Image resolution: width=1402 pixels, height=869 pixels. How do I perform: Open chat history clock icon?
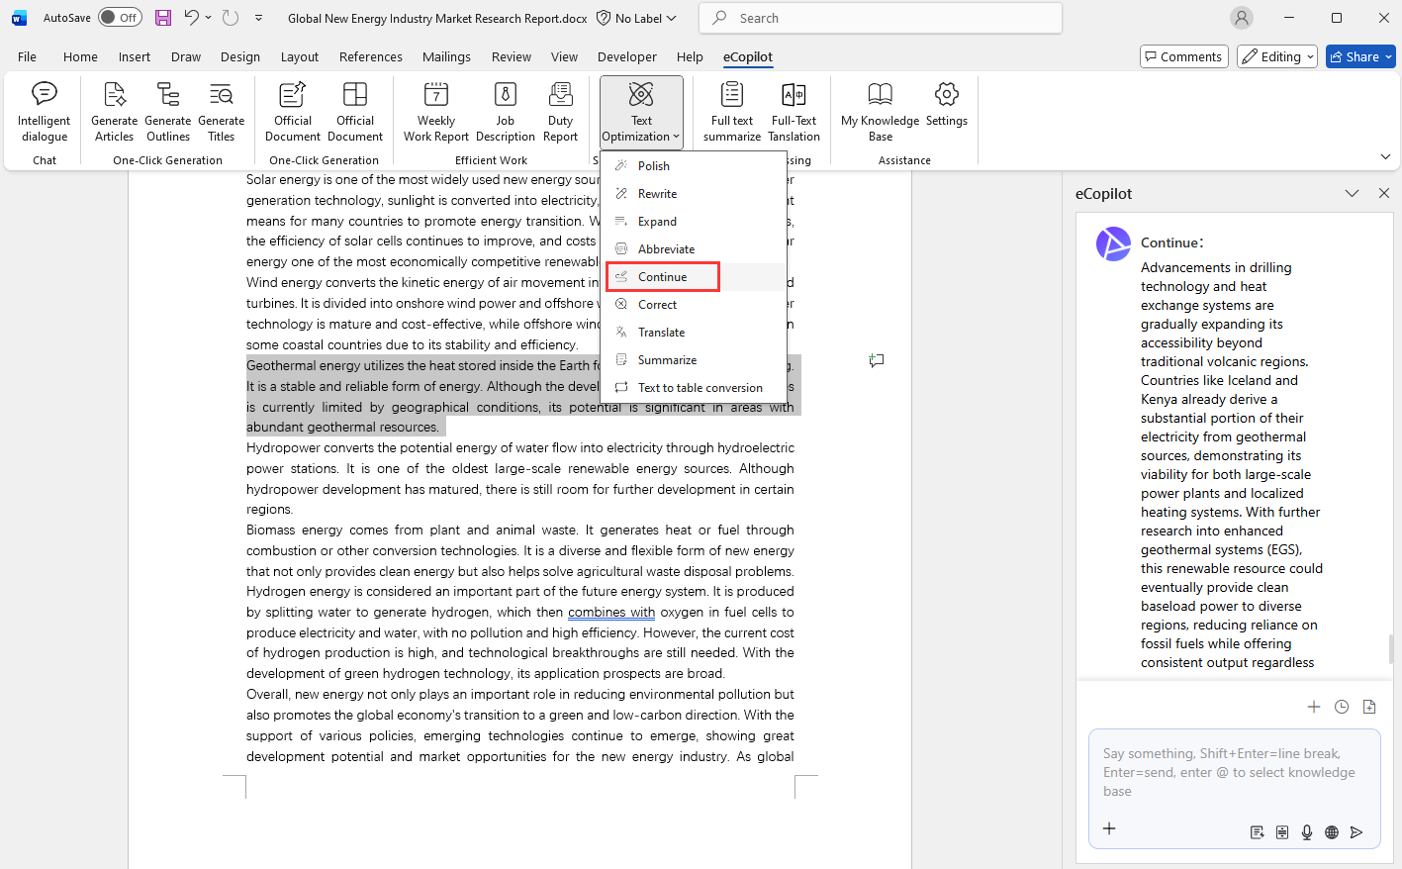[1342, 707]
